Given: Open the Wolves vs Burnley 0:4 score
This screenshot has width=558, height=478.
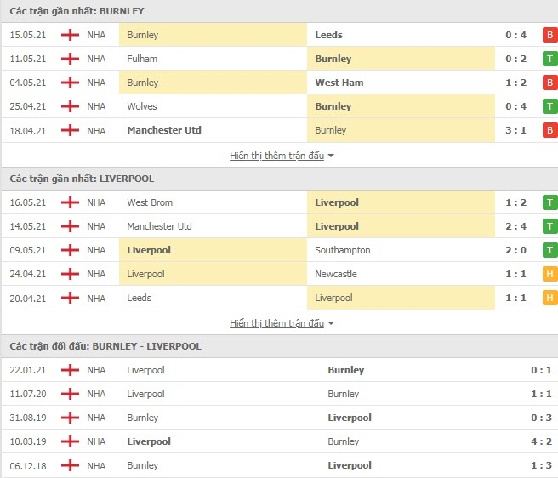Looking at the screenshot, I should click(515, 106).
